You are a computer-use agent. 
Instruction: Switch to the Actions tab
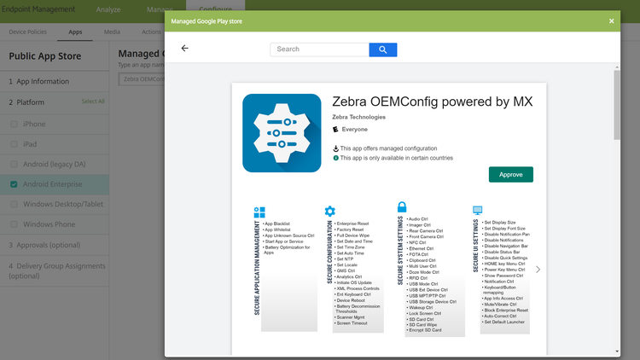(x=151, y=32)
